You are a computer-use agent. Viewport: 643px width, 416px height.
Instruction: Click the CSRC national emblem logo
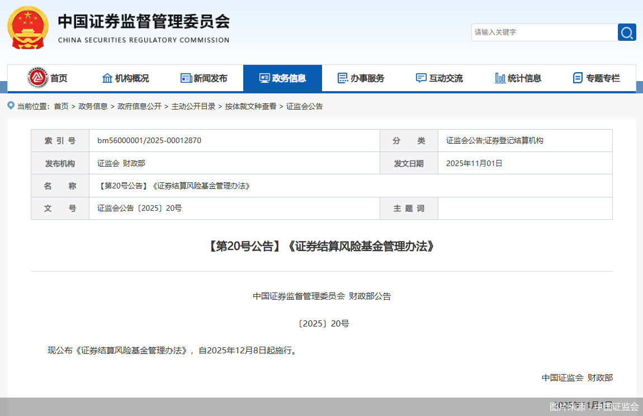(x=27, y=27)
